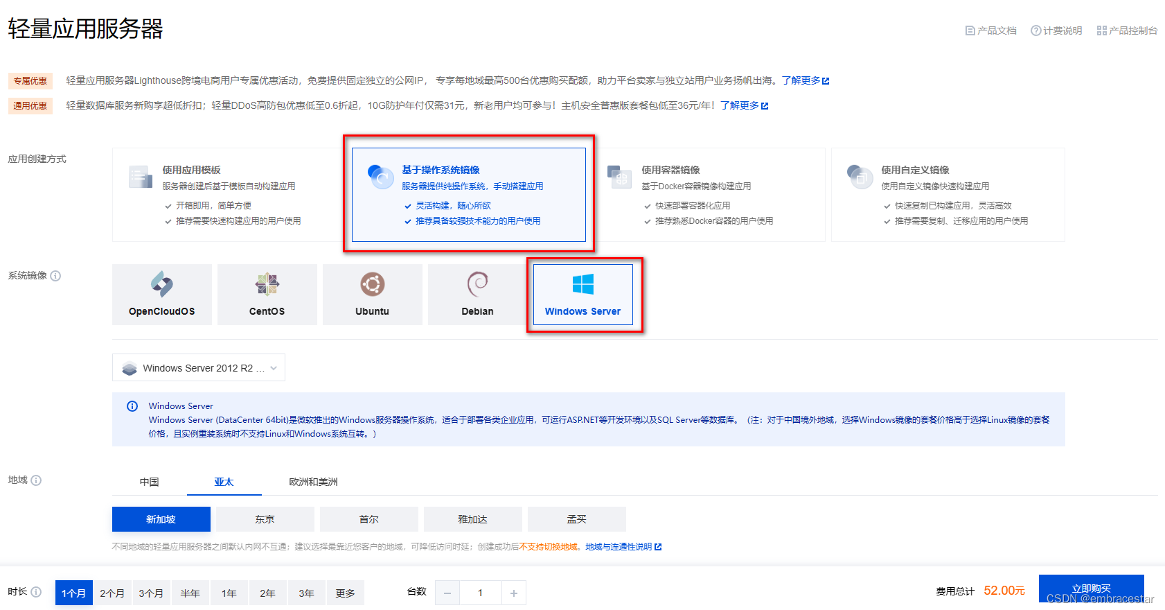
Task: Click 立即购买 buy now button
Action: click(1092, 589)
